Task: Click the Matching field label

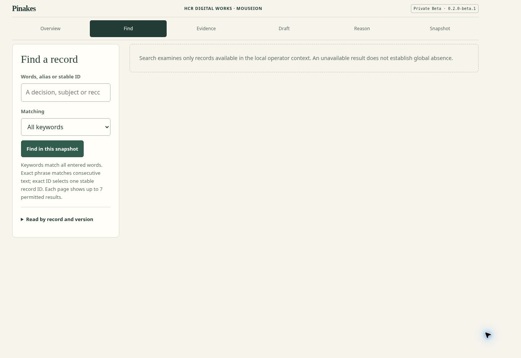Action: click(x=32, y=111)
